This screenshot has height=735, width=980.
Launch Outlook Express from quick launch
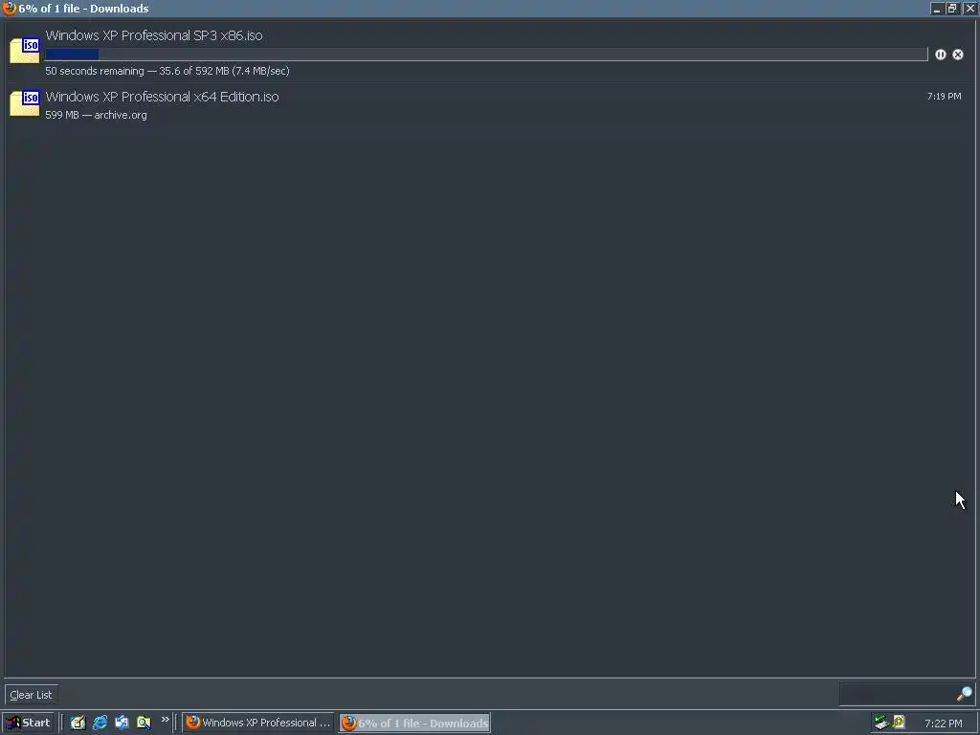[122, 723]
